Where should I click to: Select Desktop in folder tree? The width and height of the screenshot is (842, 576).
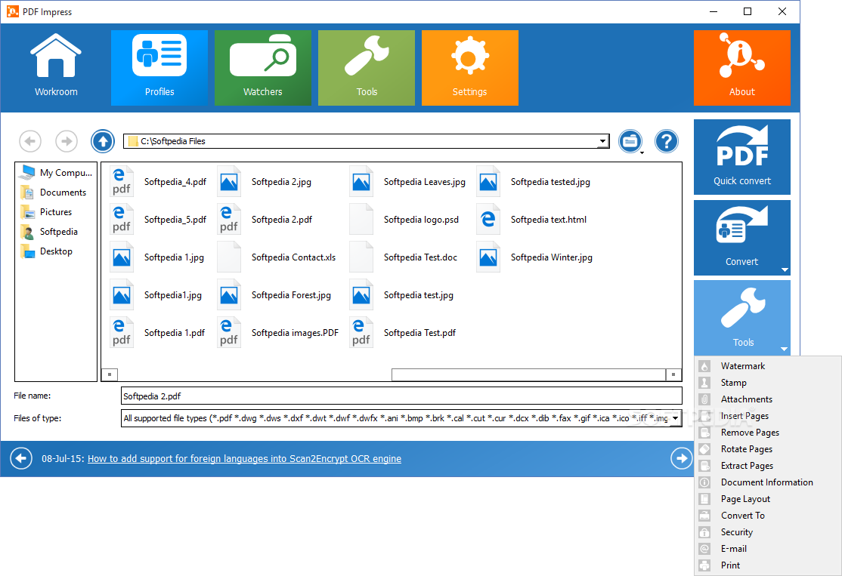click(46, 251)
